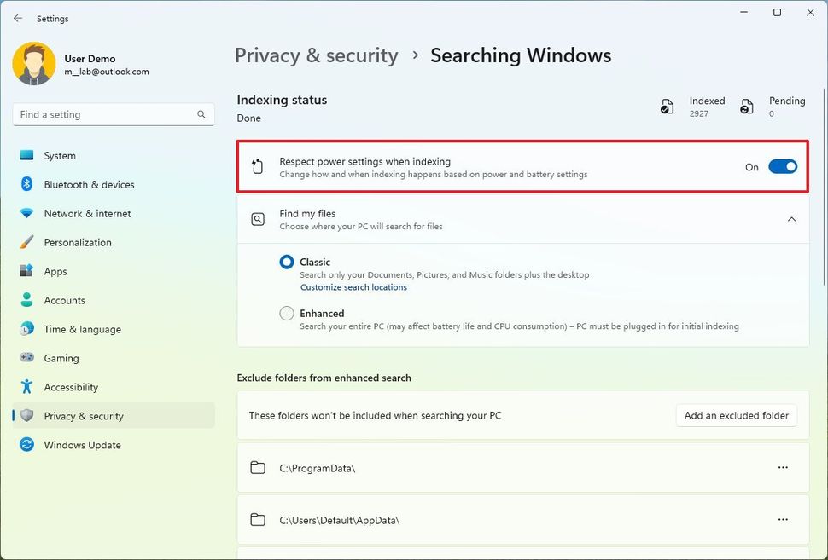Open options menu for C:\Users\Default\AppData\

click(x=783, y=519)
